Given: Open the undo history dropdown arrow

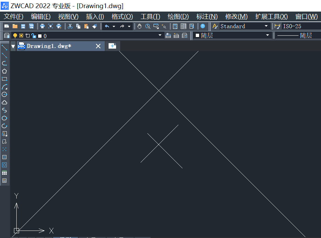Looking at the screenshot, I should pos(114,27).
